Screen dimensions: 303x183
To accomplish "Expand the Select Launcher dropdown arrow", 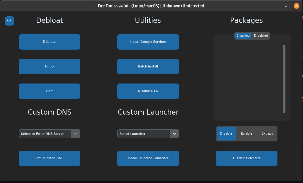I will pyautogui.click(x=174, y=134).
